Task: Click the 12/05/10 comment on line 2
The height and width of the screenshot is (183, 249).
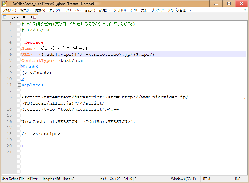Action: coord(38,30)
